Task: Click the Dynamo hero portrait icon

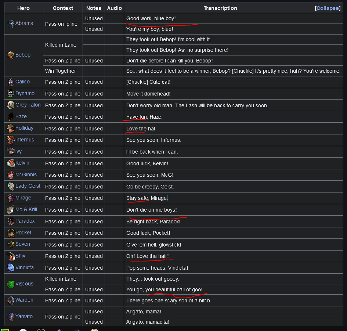Action: (11, 93)
